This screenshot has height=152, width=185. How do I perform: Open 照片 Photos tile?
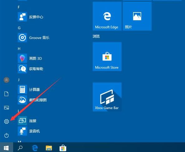click(x=137, y=16)
